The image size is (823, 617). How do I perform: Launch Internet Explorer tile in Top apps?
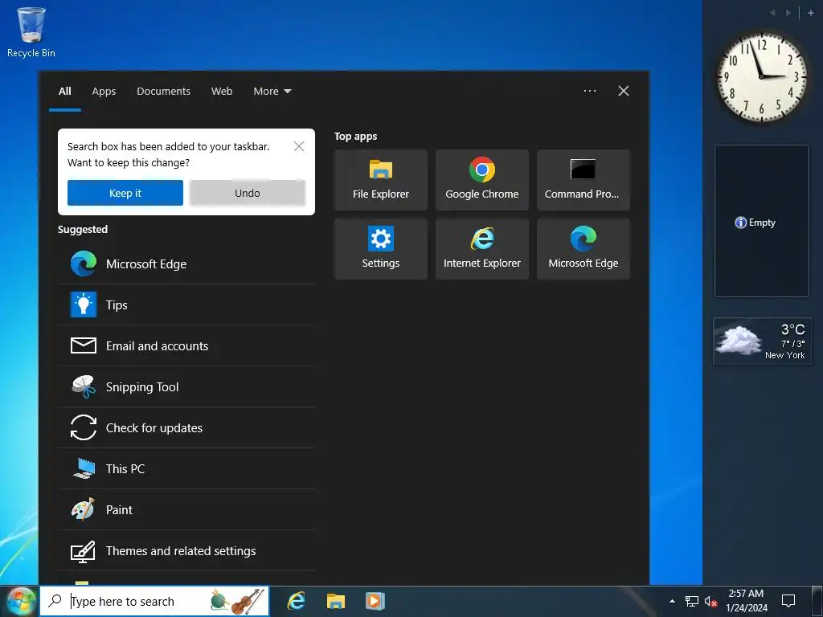tap(482, 249)
